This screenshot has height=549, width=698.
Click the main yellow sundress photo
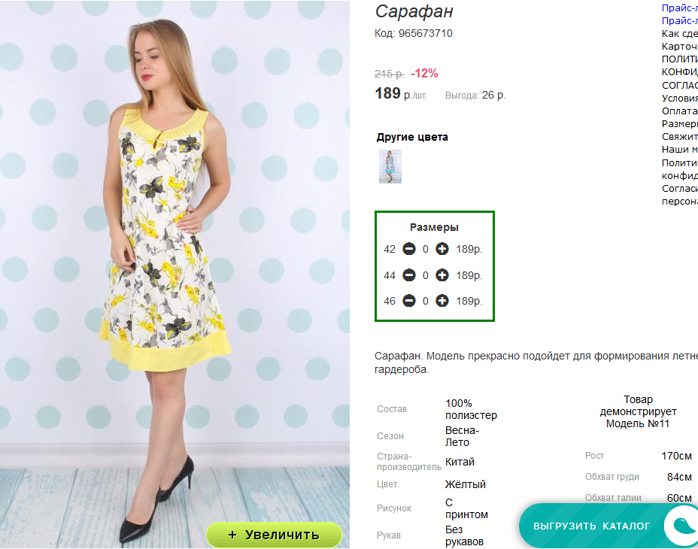click(174, 274)
